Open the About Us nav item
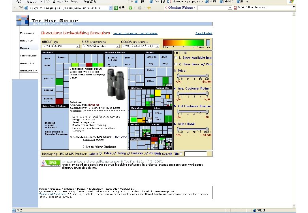308x213 pixels. (x=27, y=63)
